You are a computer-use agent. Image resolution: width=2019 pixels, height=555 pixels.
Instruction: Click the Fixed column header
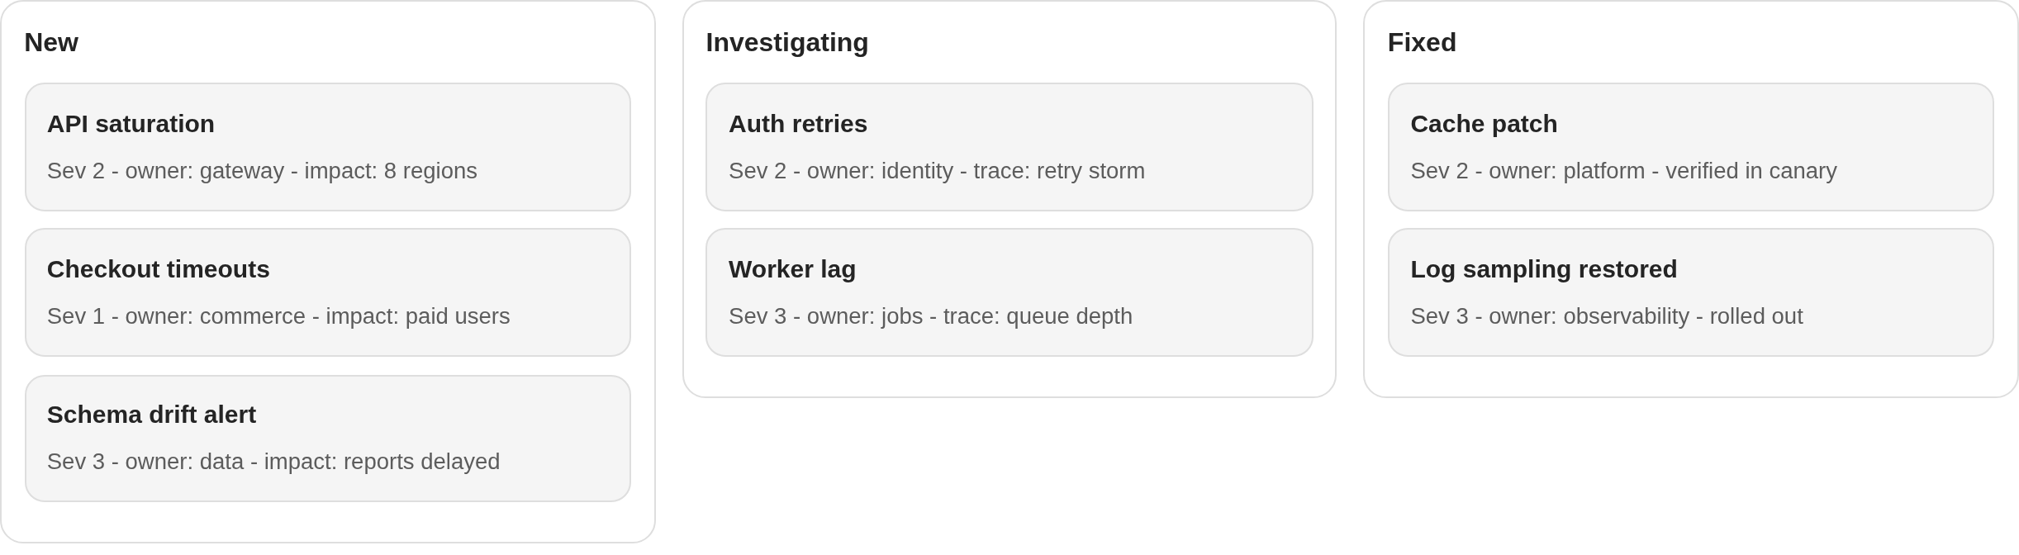pyautogui.click(x=1422, y=42)
